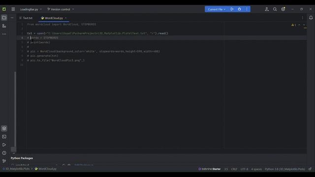The height and width of the screenshot is (177, 315).
Task: Open the Problems tool window
Action: point(4,153)
